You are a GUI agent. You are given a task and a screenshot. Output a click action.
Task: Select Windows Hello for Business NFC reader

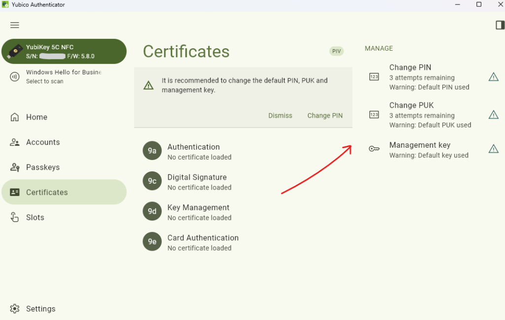tap(64, 76)
